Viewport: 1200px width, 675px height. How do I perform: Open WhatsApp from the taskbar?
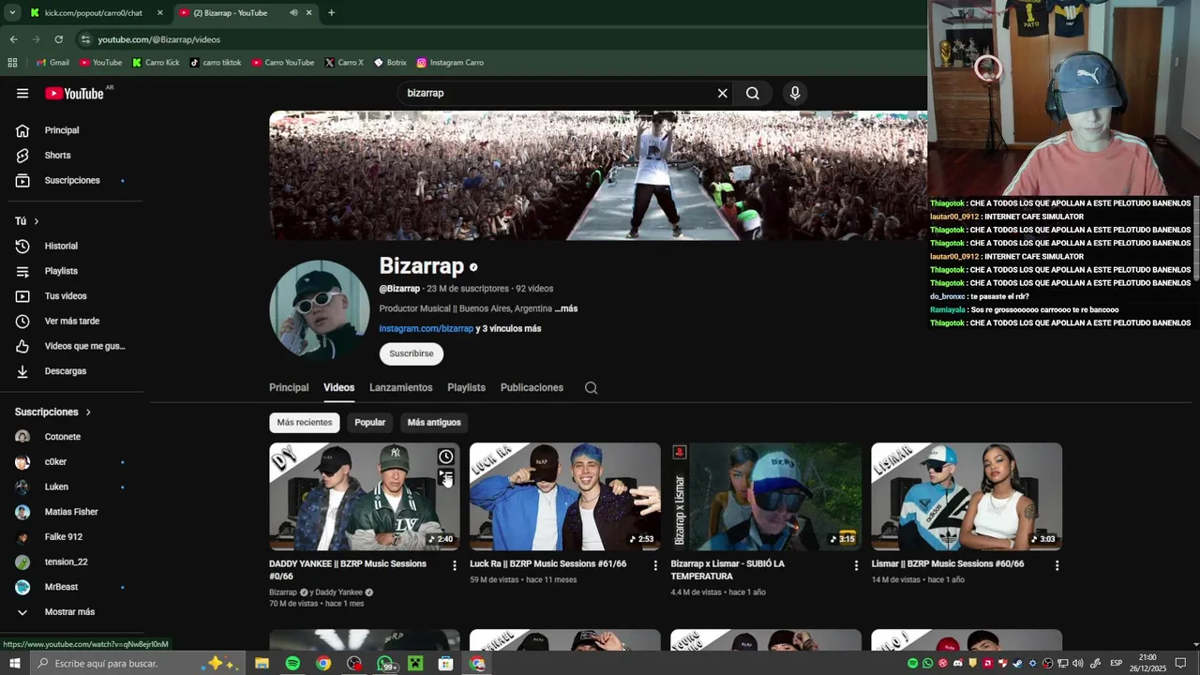(x=385, y=663)
